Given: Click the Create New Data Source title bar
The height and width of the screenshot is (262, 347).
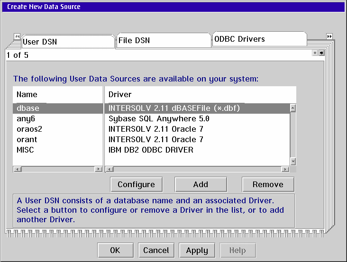Looking at the screenshot, I should (173, 7).
